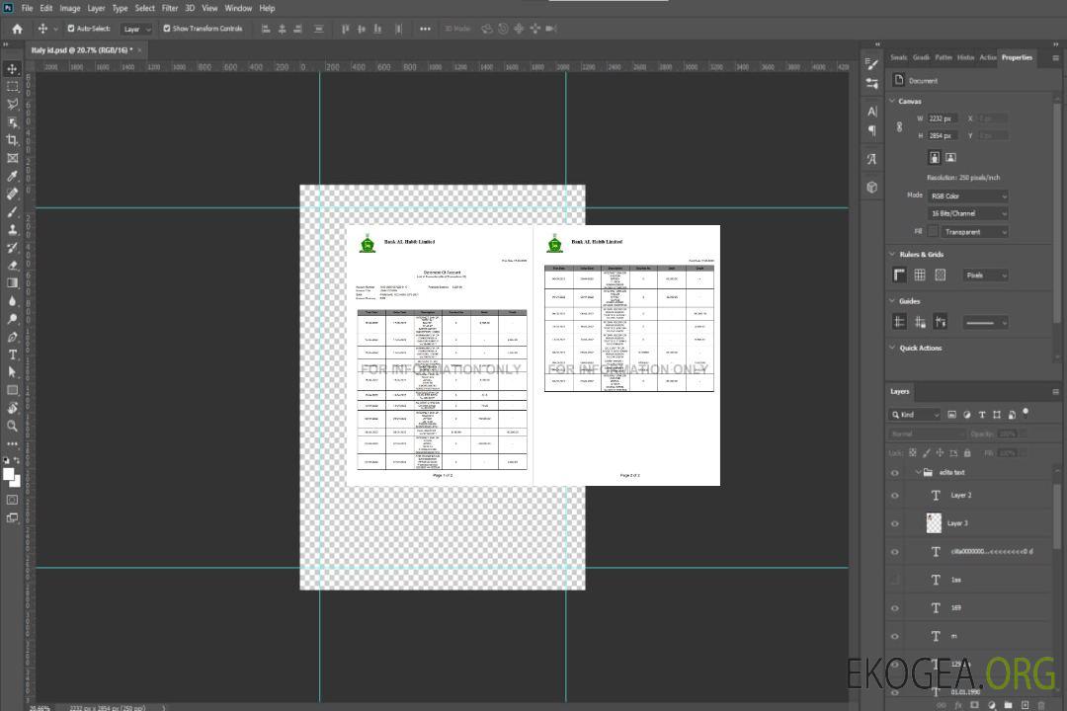The height and width of the screenshot is (711, 1067).
Task: Open the Character panel icon
Action: point(872,112)
